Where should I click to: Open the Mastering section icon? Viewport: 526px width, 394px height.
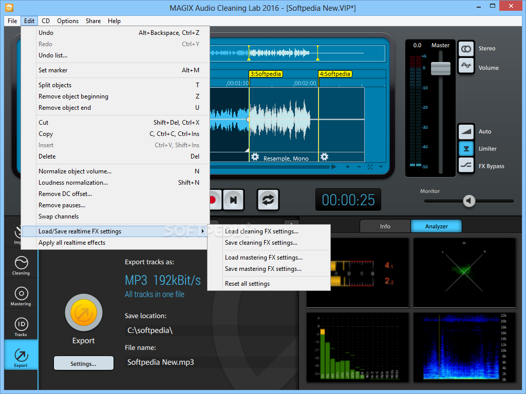pyautogui.click(x=21, y=296)
